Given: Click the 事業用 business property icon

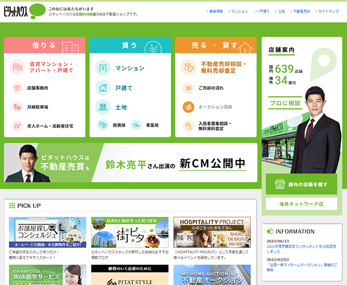Looking at the screenshot, I should click(136, 125).
